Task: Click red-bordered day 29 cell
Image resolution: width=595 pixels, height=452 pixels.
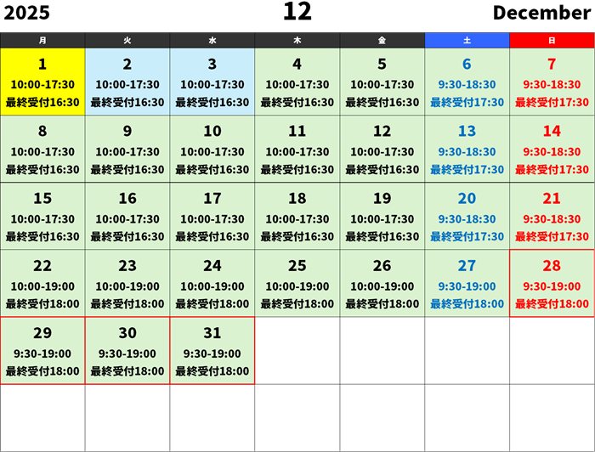Action: [x=42, y=350]
